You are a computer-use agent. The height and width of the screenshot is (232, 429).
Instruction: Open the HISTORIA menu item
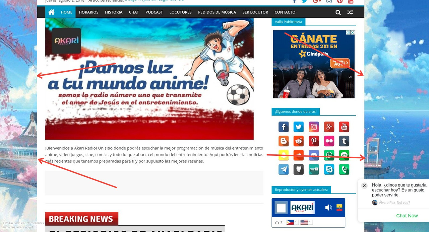pyautogui.click(x=114, y=12)
